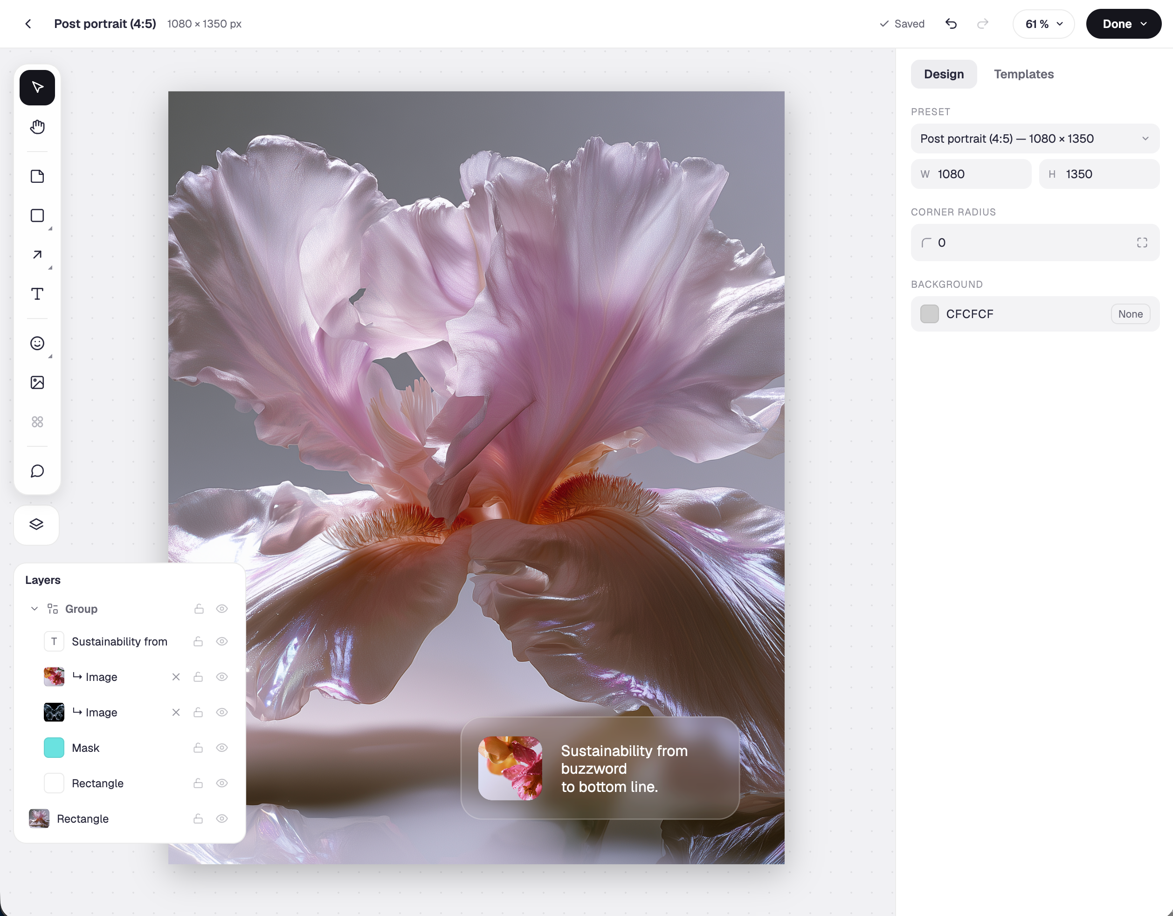Click the Mask layer cyan swatch
The width and height of the screenshot is (1173, 916).
(54, 748)
